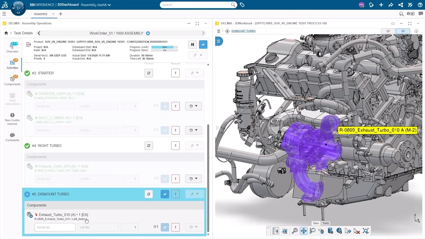Switch to the Assembly tab
Screen dimensions: 425x239
41,14
